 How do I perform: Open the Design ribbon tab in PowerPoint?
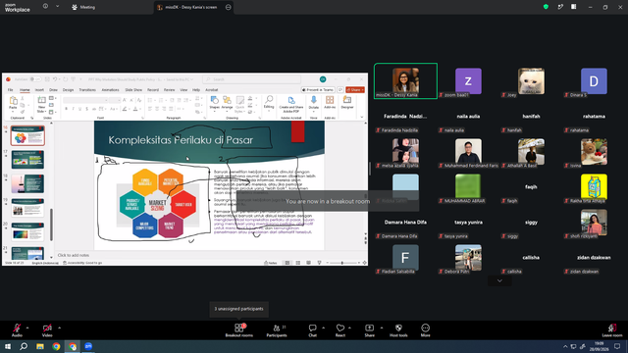point(68,90)
